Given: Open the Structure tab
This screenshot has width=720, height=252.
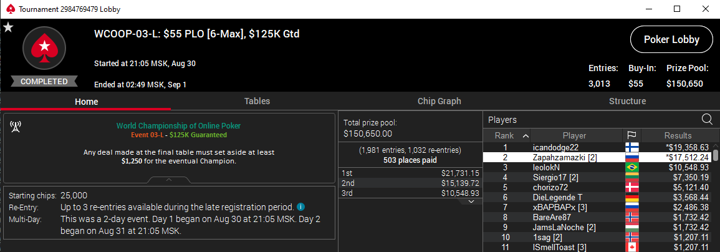Looking at the screenshot, I should pyautogui.click(x=627, y=101).
